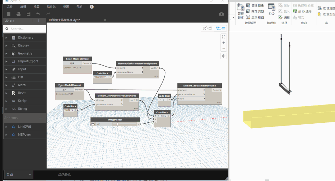Click the Open file icon in Dynamo toolbar

(19, 14)
